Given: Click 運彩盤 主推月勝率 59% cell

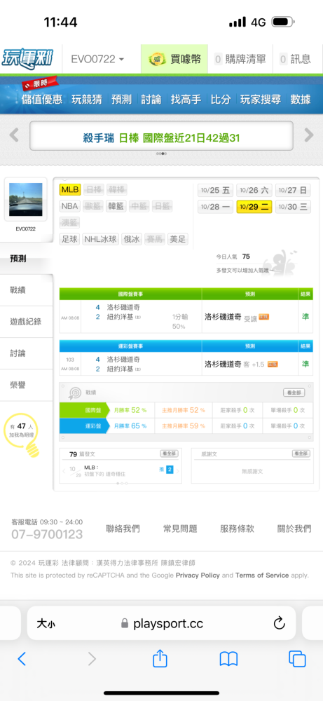Looking at the screenshot, I should click(184, 426).
